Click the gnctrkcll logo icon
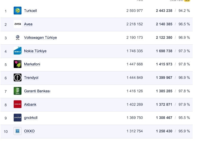 [17, 118]
